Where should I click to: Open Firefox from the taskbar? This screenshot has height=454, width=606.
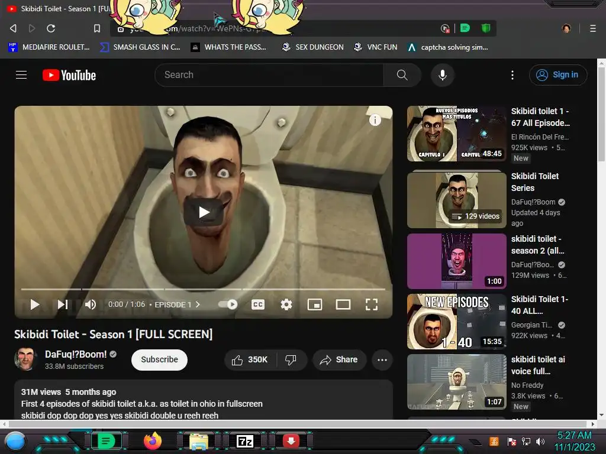[x=152, y=441]
